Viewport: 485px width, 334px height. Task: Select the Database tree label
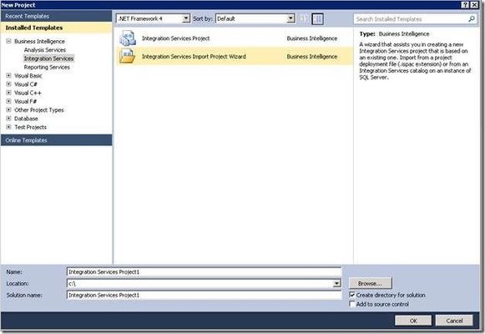pyautogui.click(x=26, y=119)
